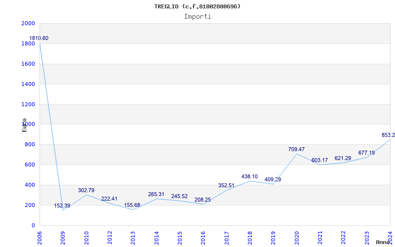Click the 2013 x-axis year label
This screenshot has width=395, height=247.
[x=133, y=238]
